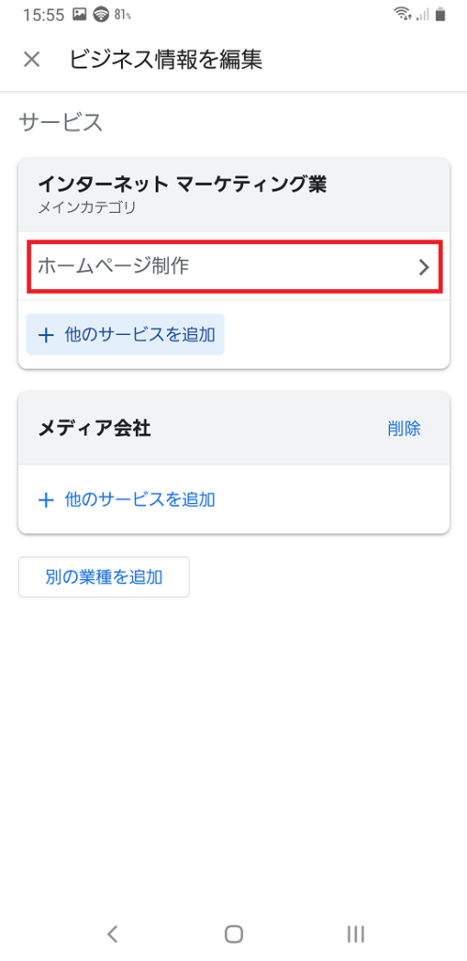Viewport: 467px width, 961px height.
Task: Tap 他のサービスを追加 under インターネット マーケティング業
Action: point(126,335)
